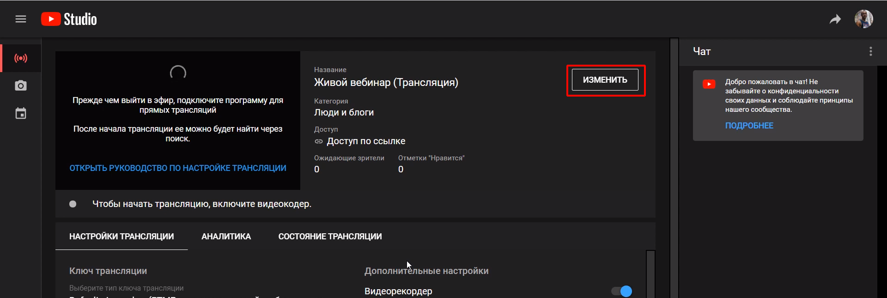Select the Настройки трансляции tab
The width and height of the screenshot is (887, 298).
pyautogui.click(x=122, y=237)
